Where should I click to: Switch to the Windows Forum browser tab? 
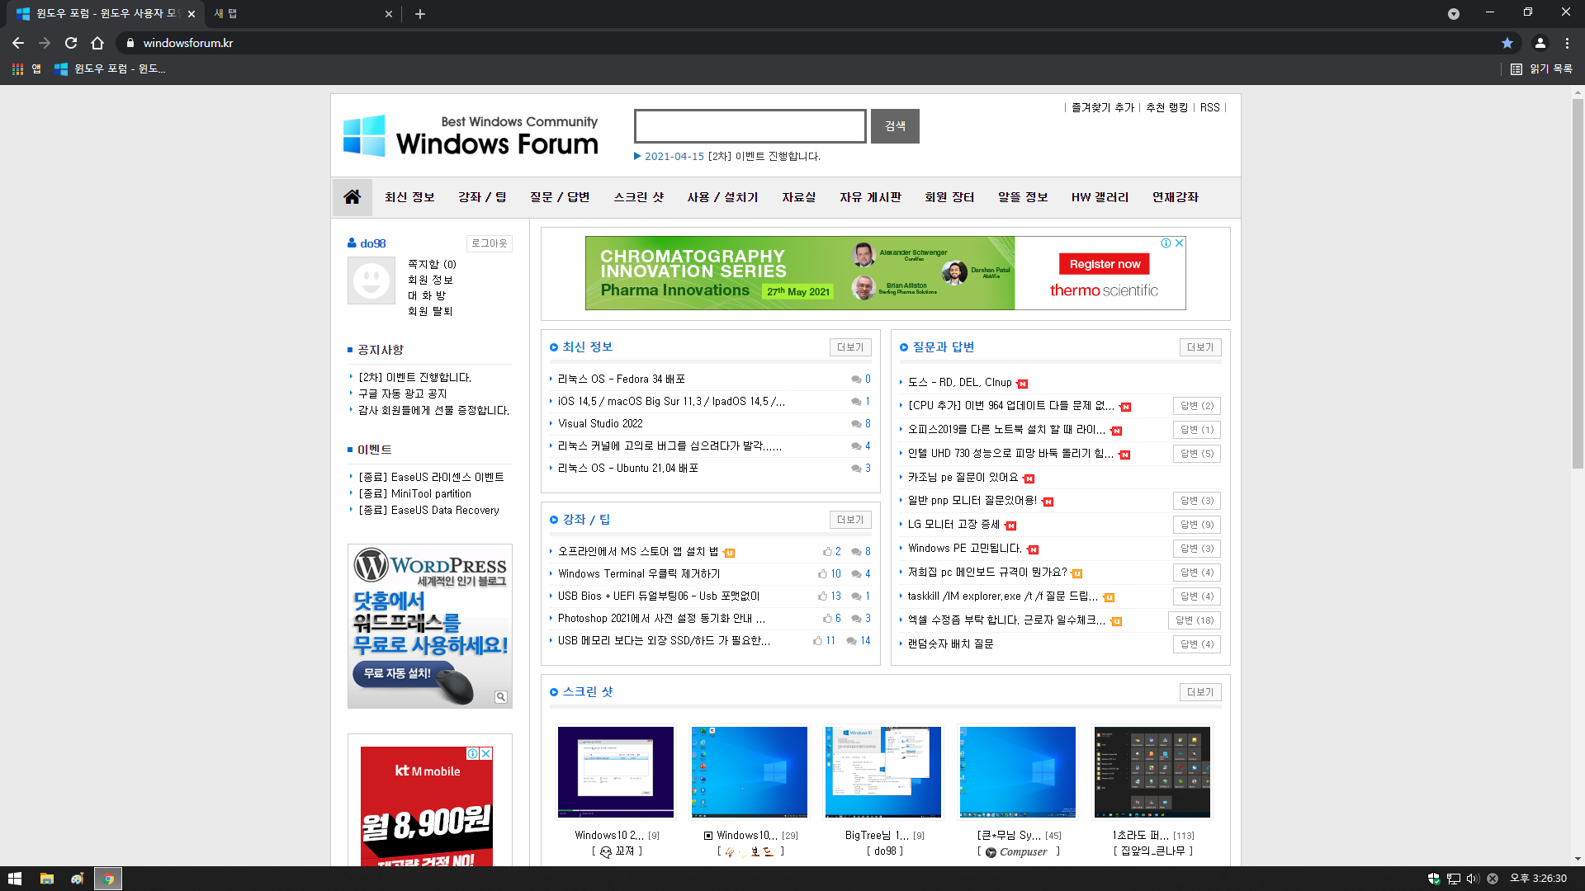click(x=106, y=14)
